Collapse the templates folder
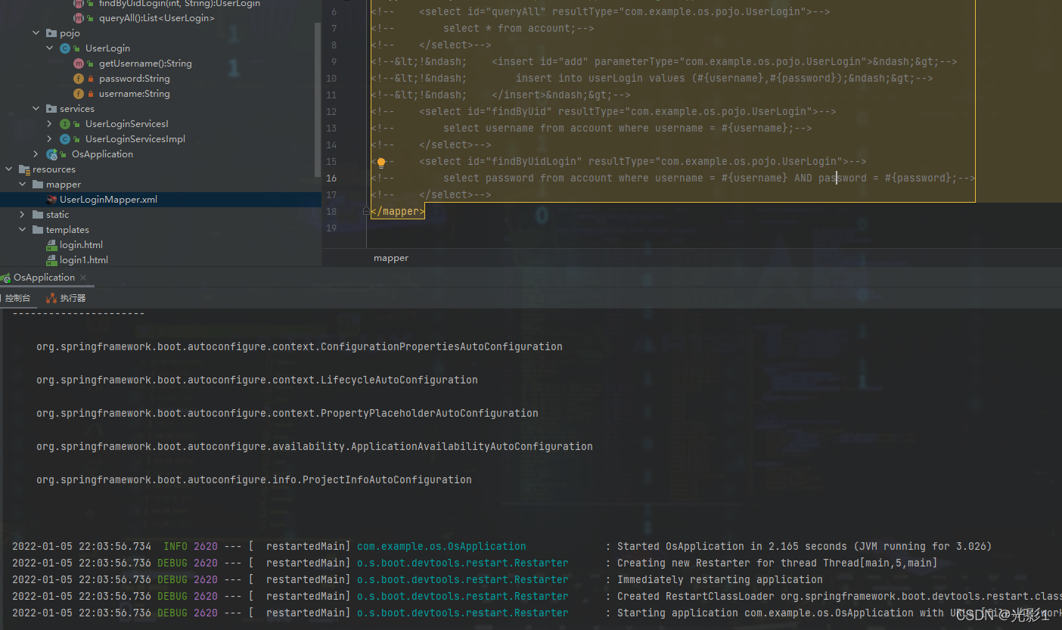The image size is (1062, 630). (x=23, y=230)
